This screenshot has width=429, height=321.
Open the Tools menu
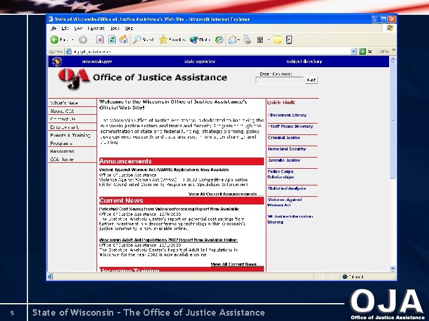(x=115, y=28)
